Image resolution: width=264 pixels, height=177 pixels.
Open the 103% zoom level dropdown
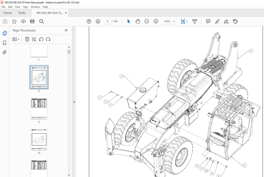pyautogui.click(x=173, y=21)
